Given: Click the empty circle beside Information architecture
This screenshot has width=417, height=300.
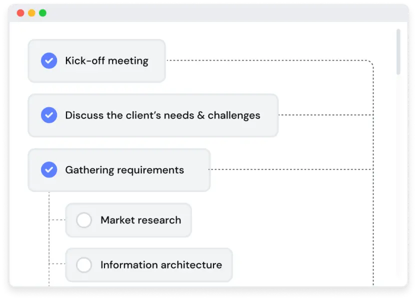Looking at the screenshot, I should (83, 265).
